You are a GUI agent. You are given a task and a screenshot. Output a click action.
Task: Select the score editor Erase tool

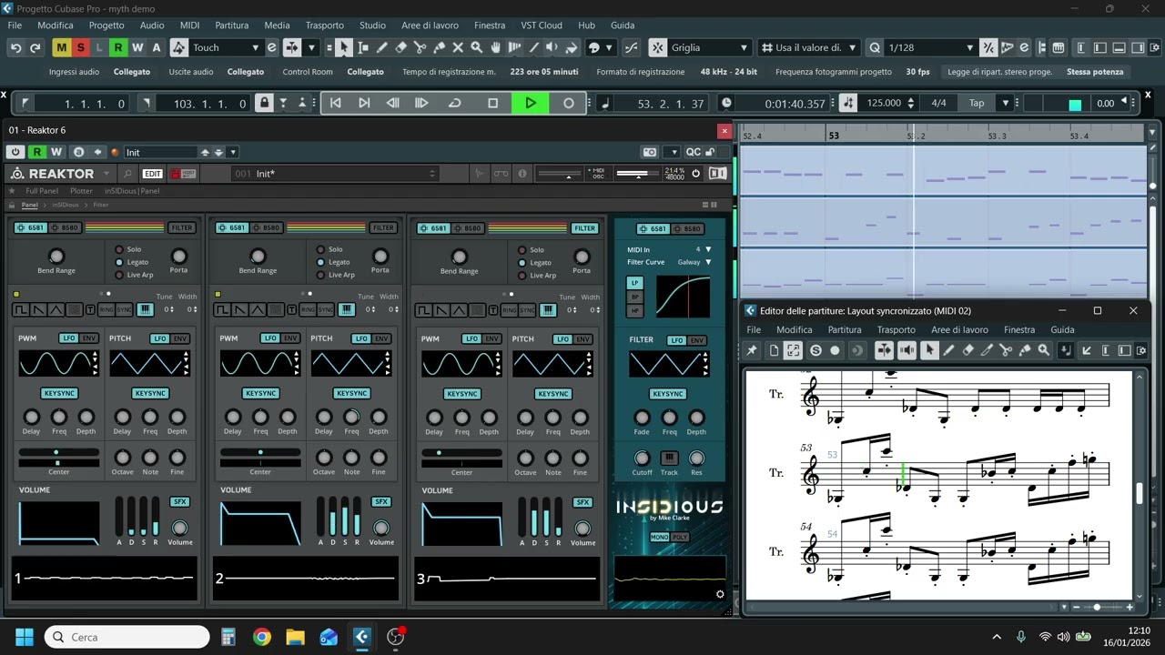[967, 350]
